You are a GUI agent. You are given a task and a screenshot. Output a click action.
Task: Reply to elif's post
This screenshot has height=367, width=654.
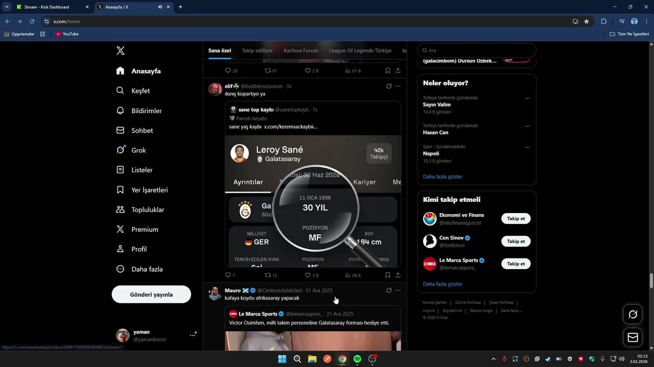point(228,275)
